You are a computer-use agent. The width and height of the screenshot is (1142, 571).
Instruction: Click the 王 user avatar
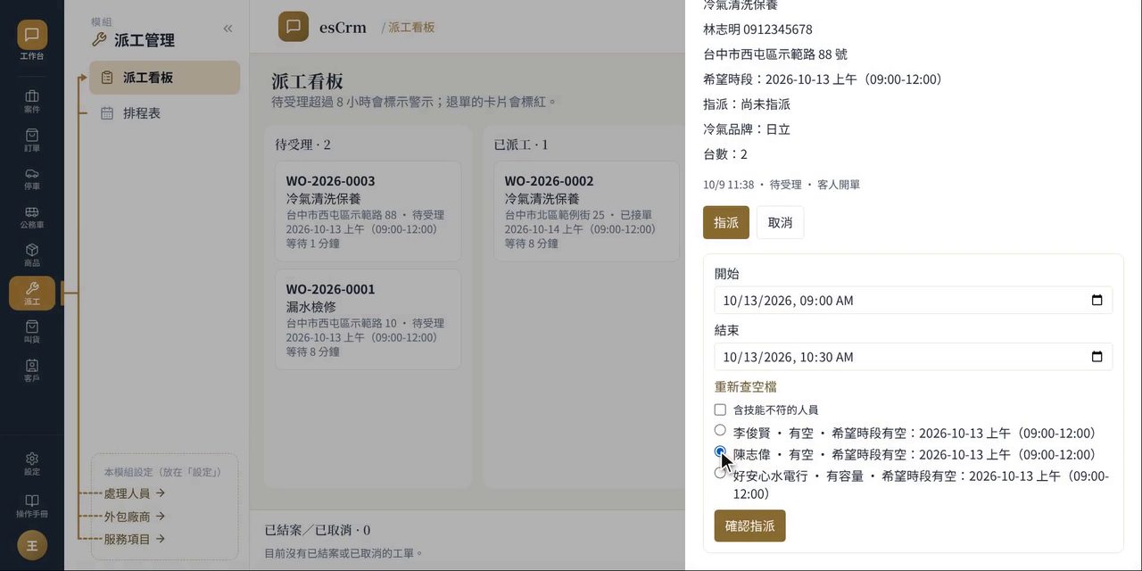click(x=32, y=545)
